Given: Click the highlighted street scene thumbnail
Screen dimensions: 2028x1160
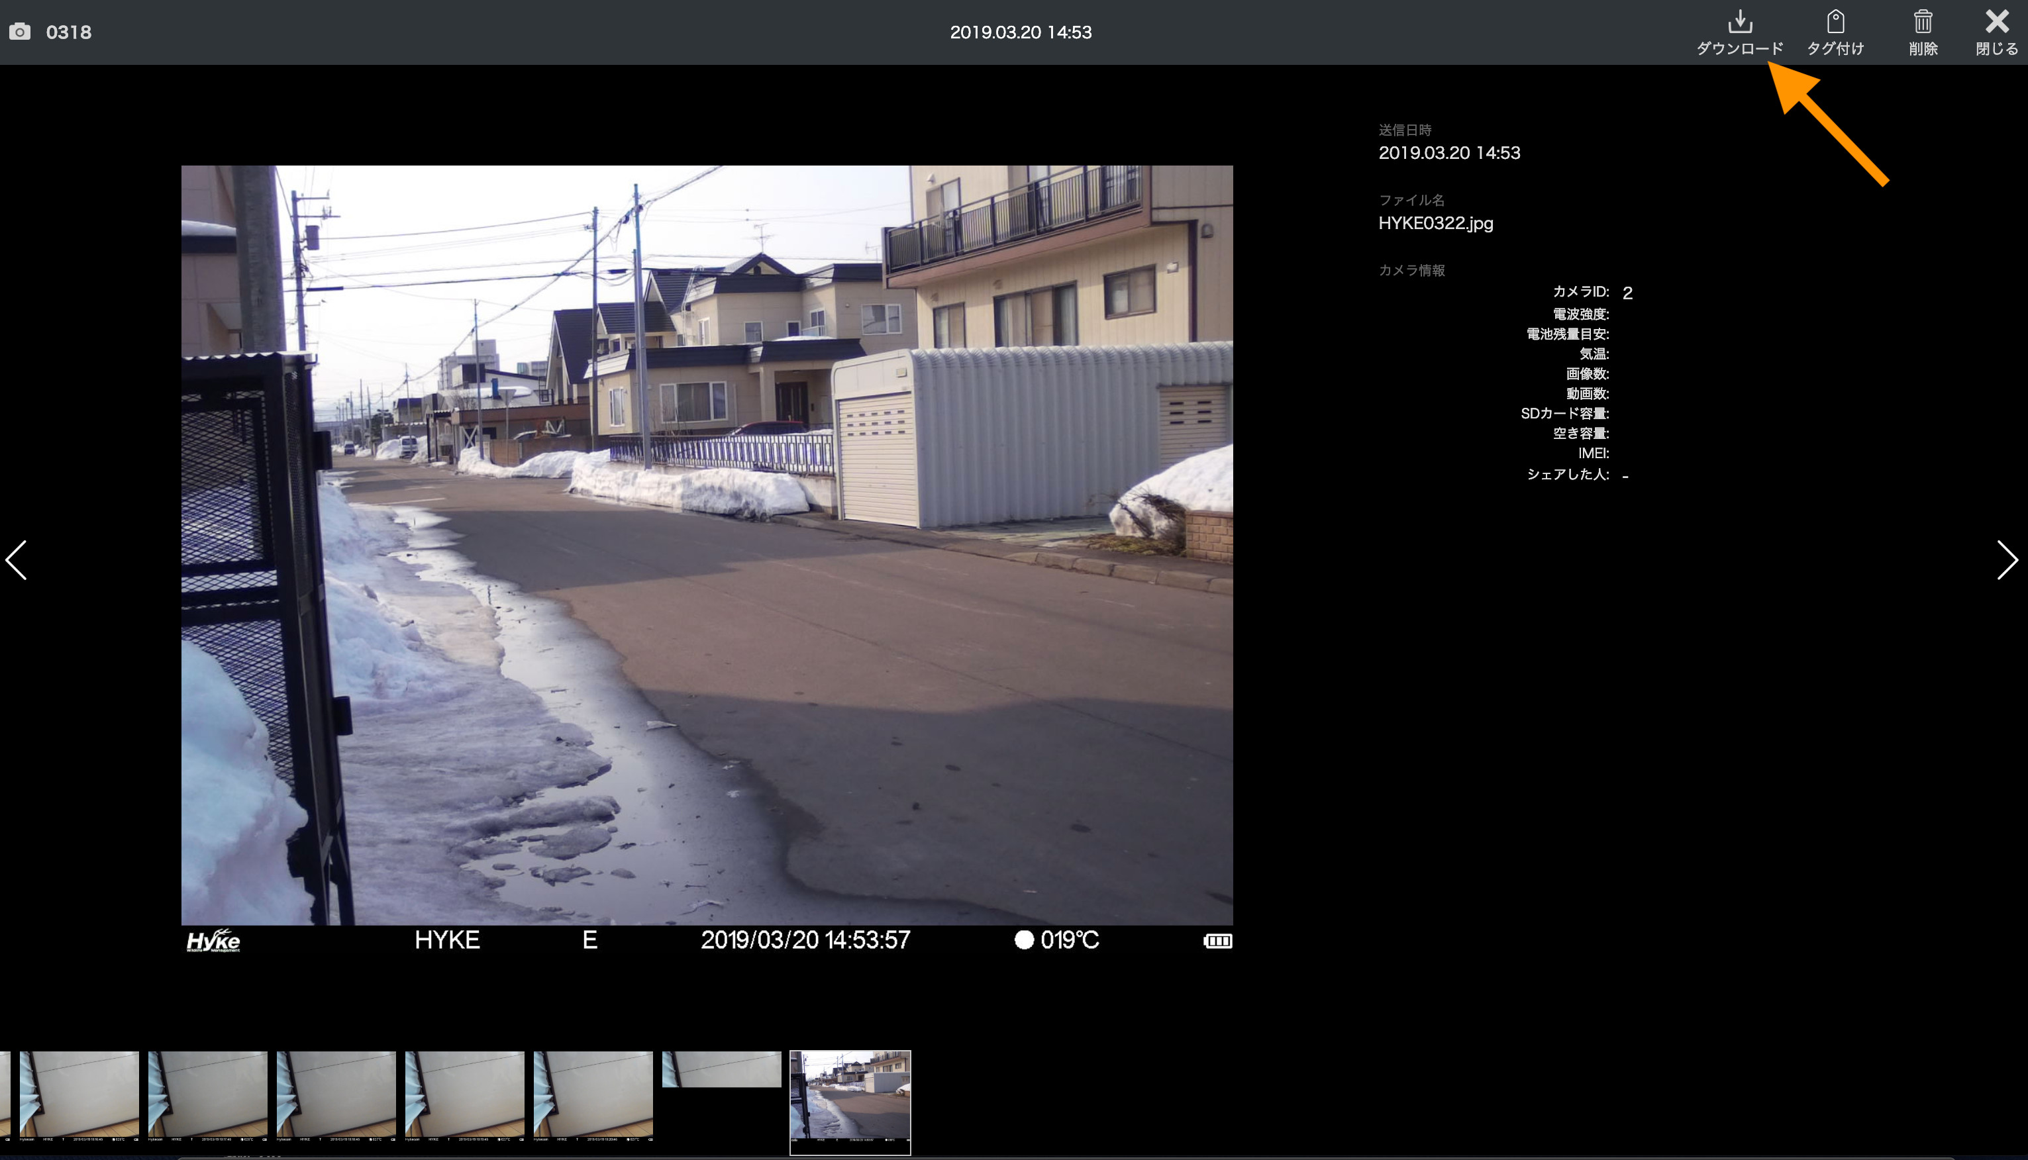Looking at the screenshot, I should click(x=850, y=1102).
